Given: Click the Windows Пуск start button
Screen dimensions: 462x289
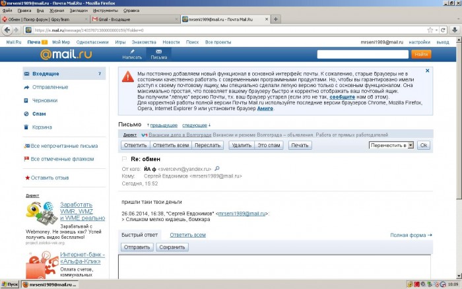Looking at the screenshot, I should [10, 284].
